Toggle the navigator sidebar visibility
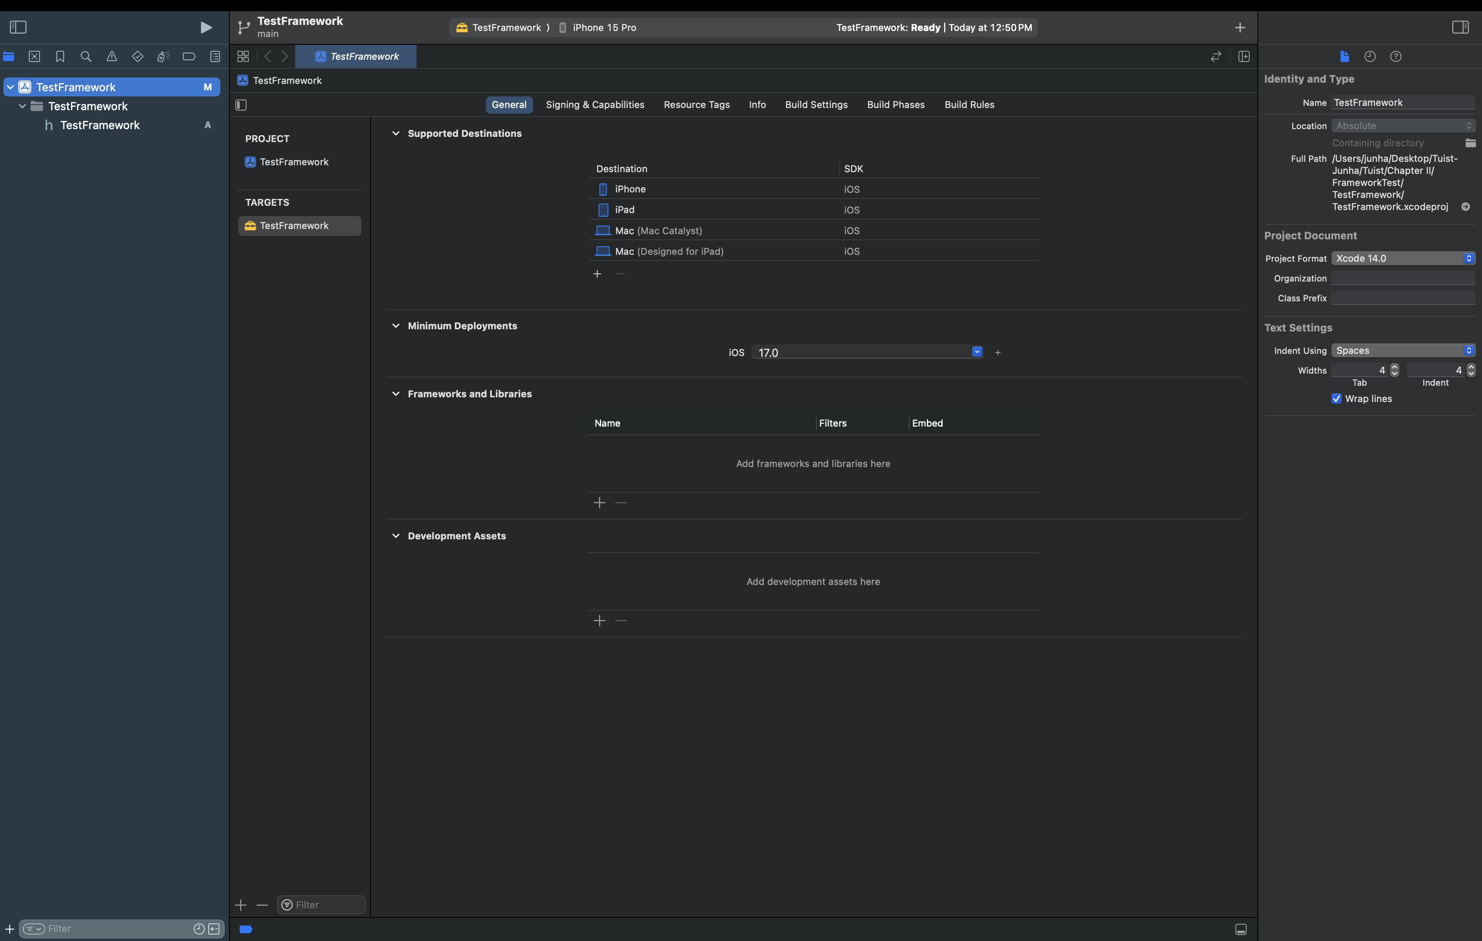This screenshot has width=1482, height=941. [x=18, y=27]
